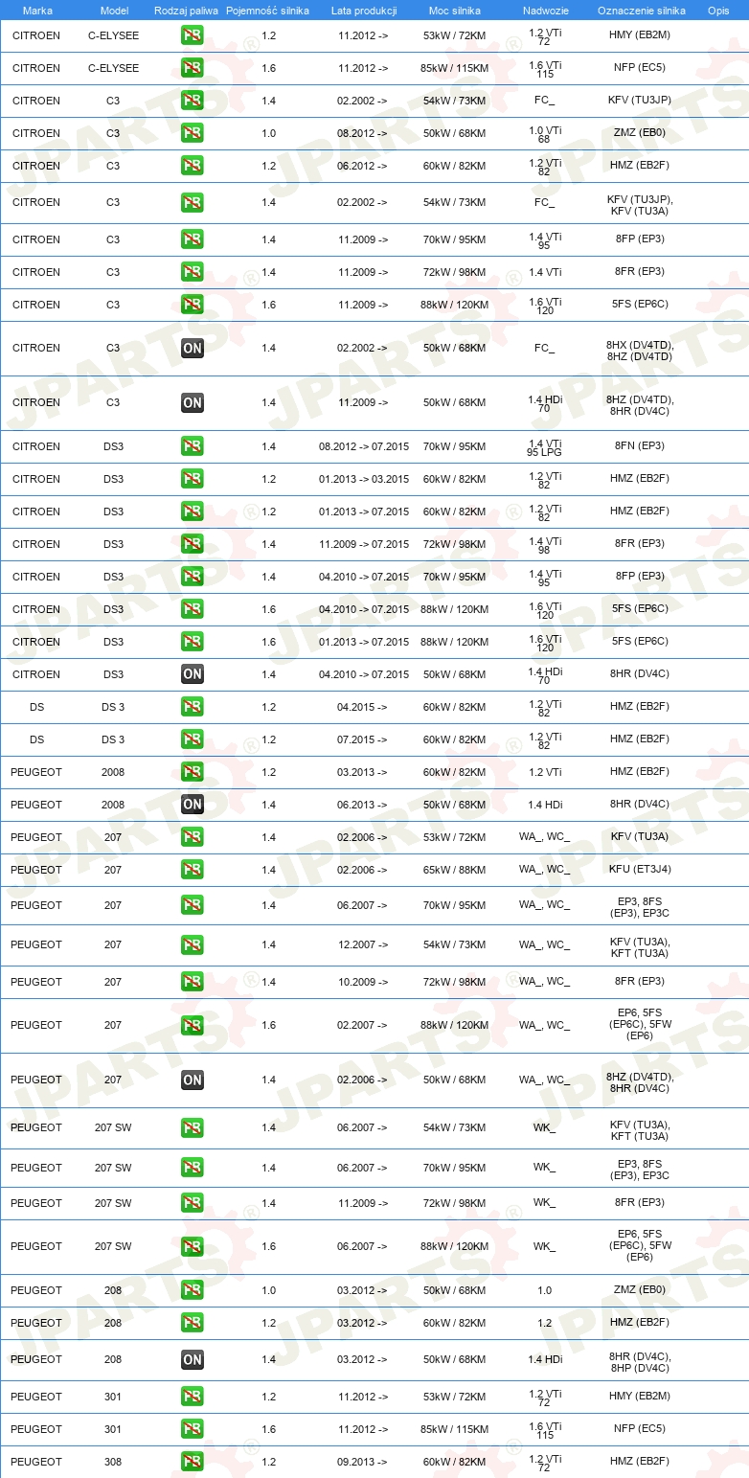Select diesel ON icon in Peugeot 2008 row
Screen dimensions: 749x1478
click(x=193, y=804)
